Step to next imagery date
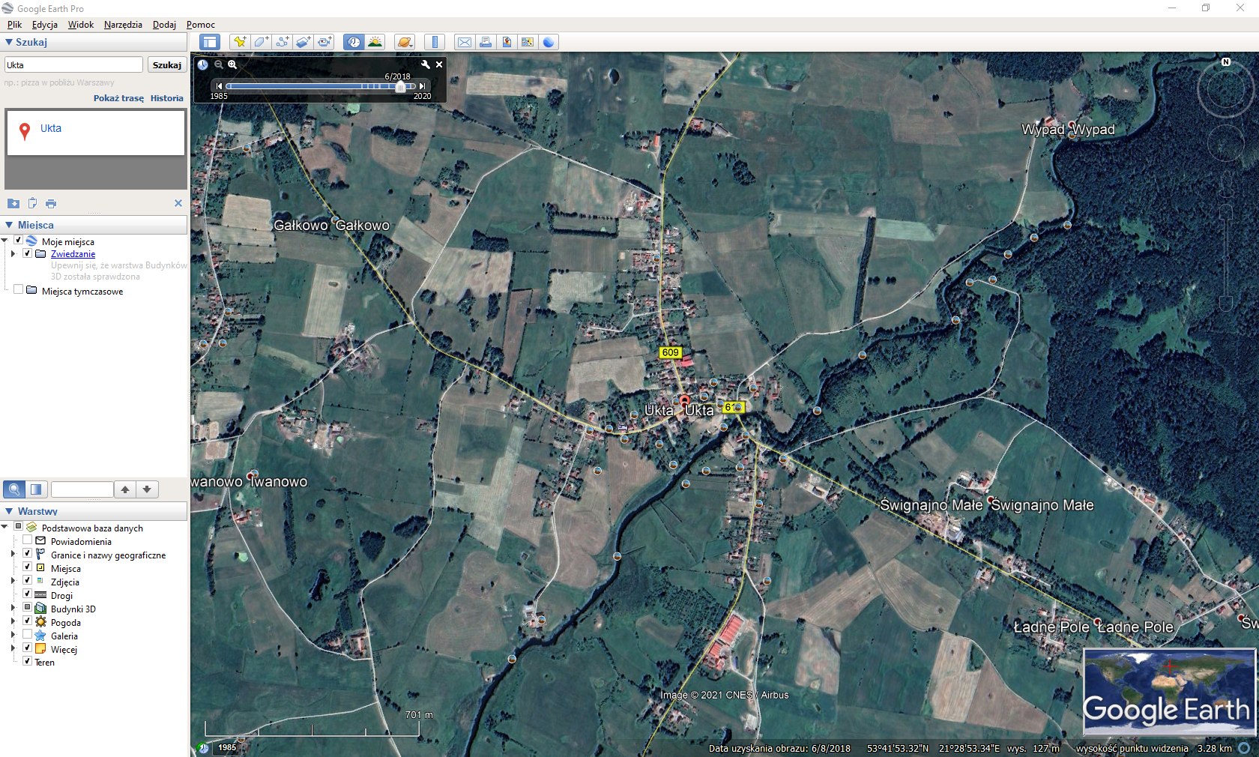 click(422, 86)
